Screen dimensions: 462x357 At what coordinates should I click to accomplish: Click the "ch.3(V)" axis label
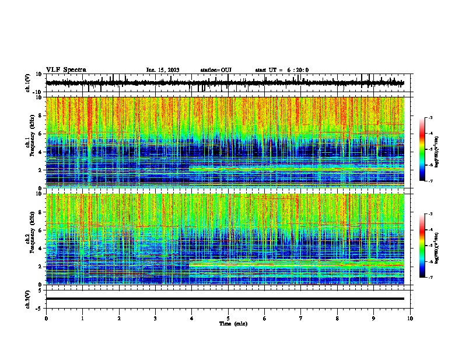point(28,299)
